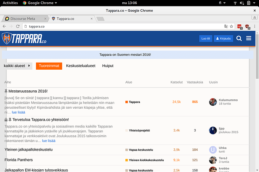The image size is (259, 172).
Task: Click the page info icon in address bar
Action: point(26,26)
